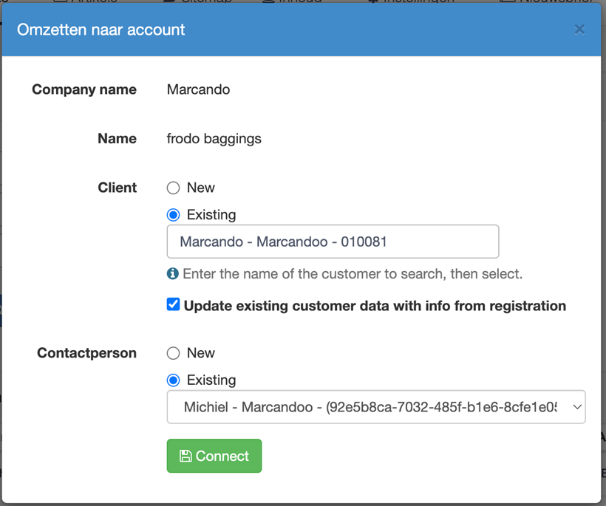The width and height of the screenshot is (606, 506).
Task: Click the Omzetten naar account title
Action: (x=101, y=30)
